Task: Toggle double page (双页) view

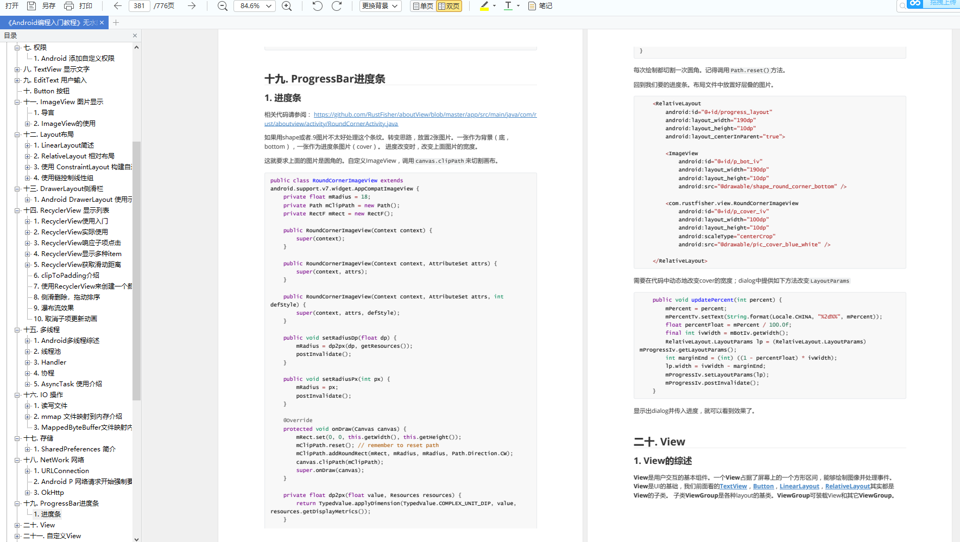Action: coord(449,6)
